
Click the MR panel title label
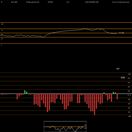pyautogui.click(x=118, y=69)
